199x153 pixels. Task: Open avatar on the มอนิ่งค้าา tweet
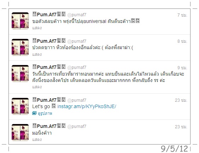[20, 133]
